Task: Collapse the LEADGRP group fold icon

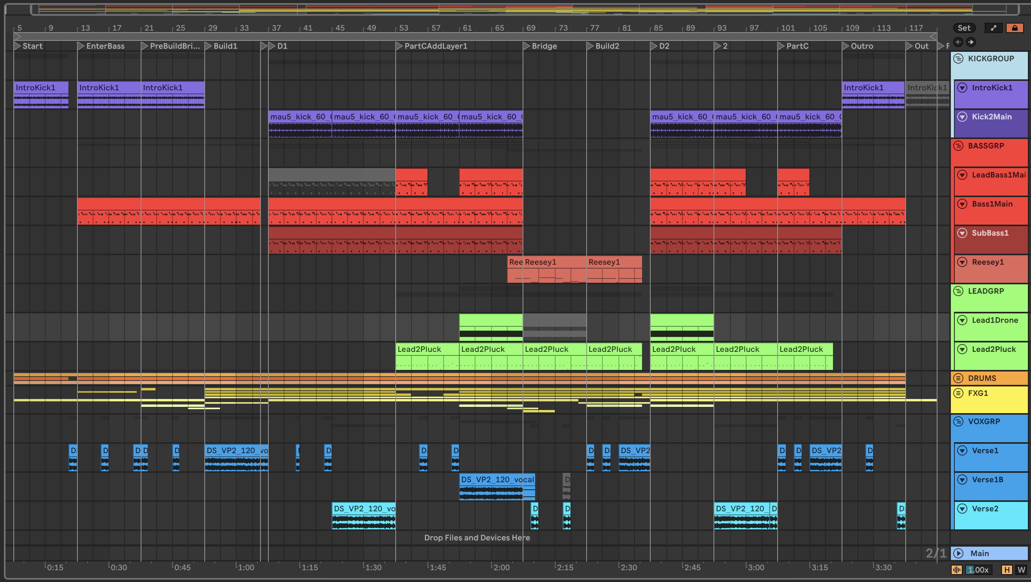Action: [958, 291]
